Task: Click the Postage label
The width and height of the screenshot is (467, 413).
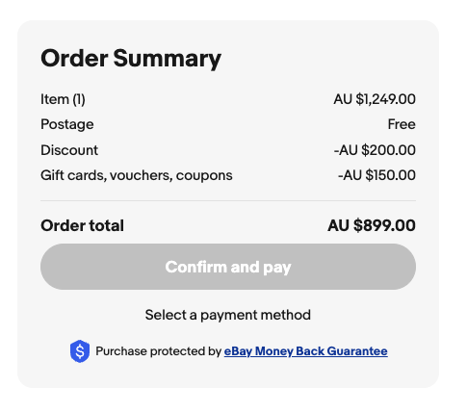Action: coord(67,124)
